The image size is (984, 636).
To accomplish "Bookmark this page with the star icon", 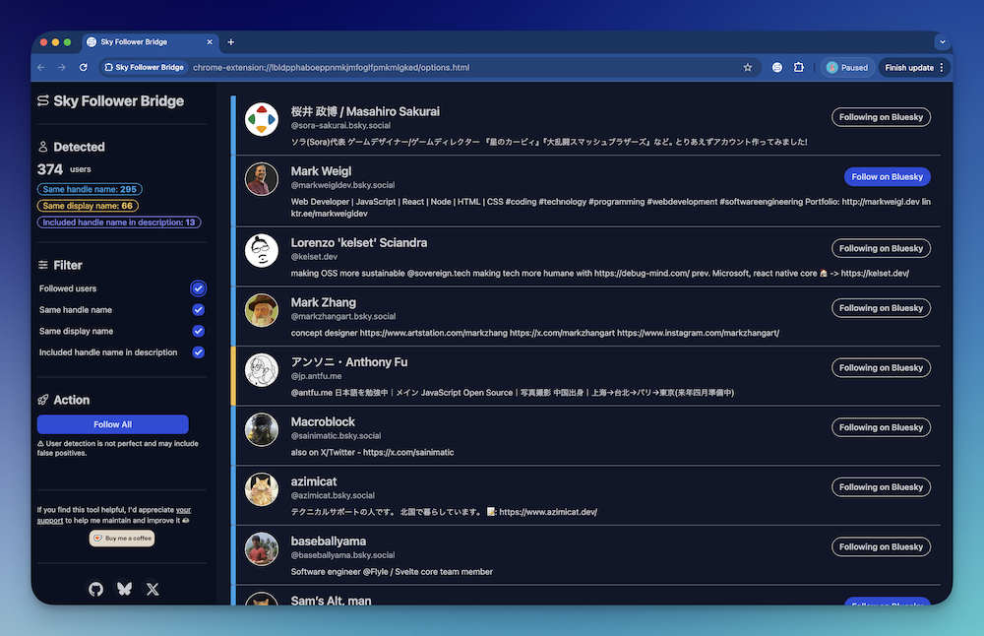I will click(x=748, y=67).
